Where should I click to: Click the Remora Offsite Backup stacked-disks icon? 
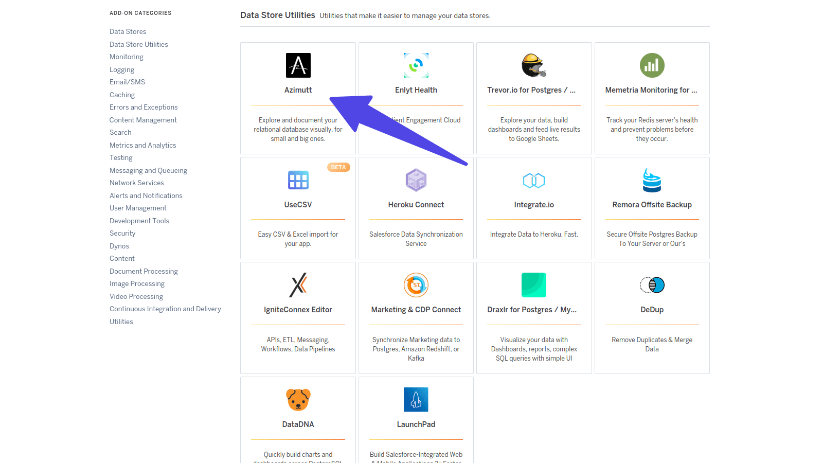pyautogui.click(x=652, y=180)
